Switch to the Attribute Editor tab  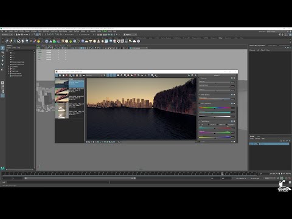point(272,46)
